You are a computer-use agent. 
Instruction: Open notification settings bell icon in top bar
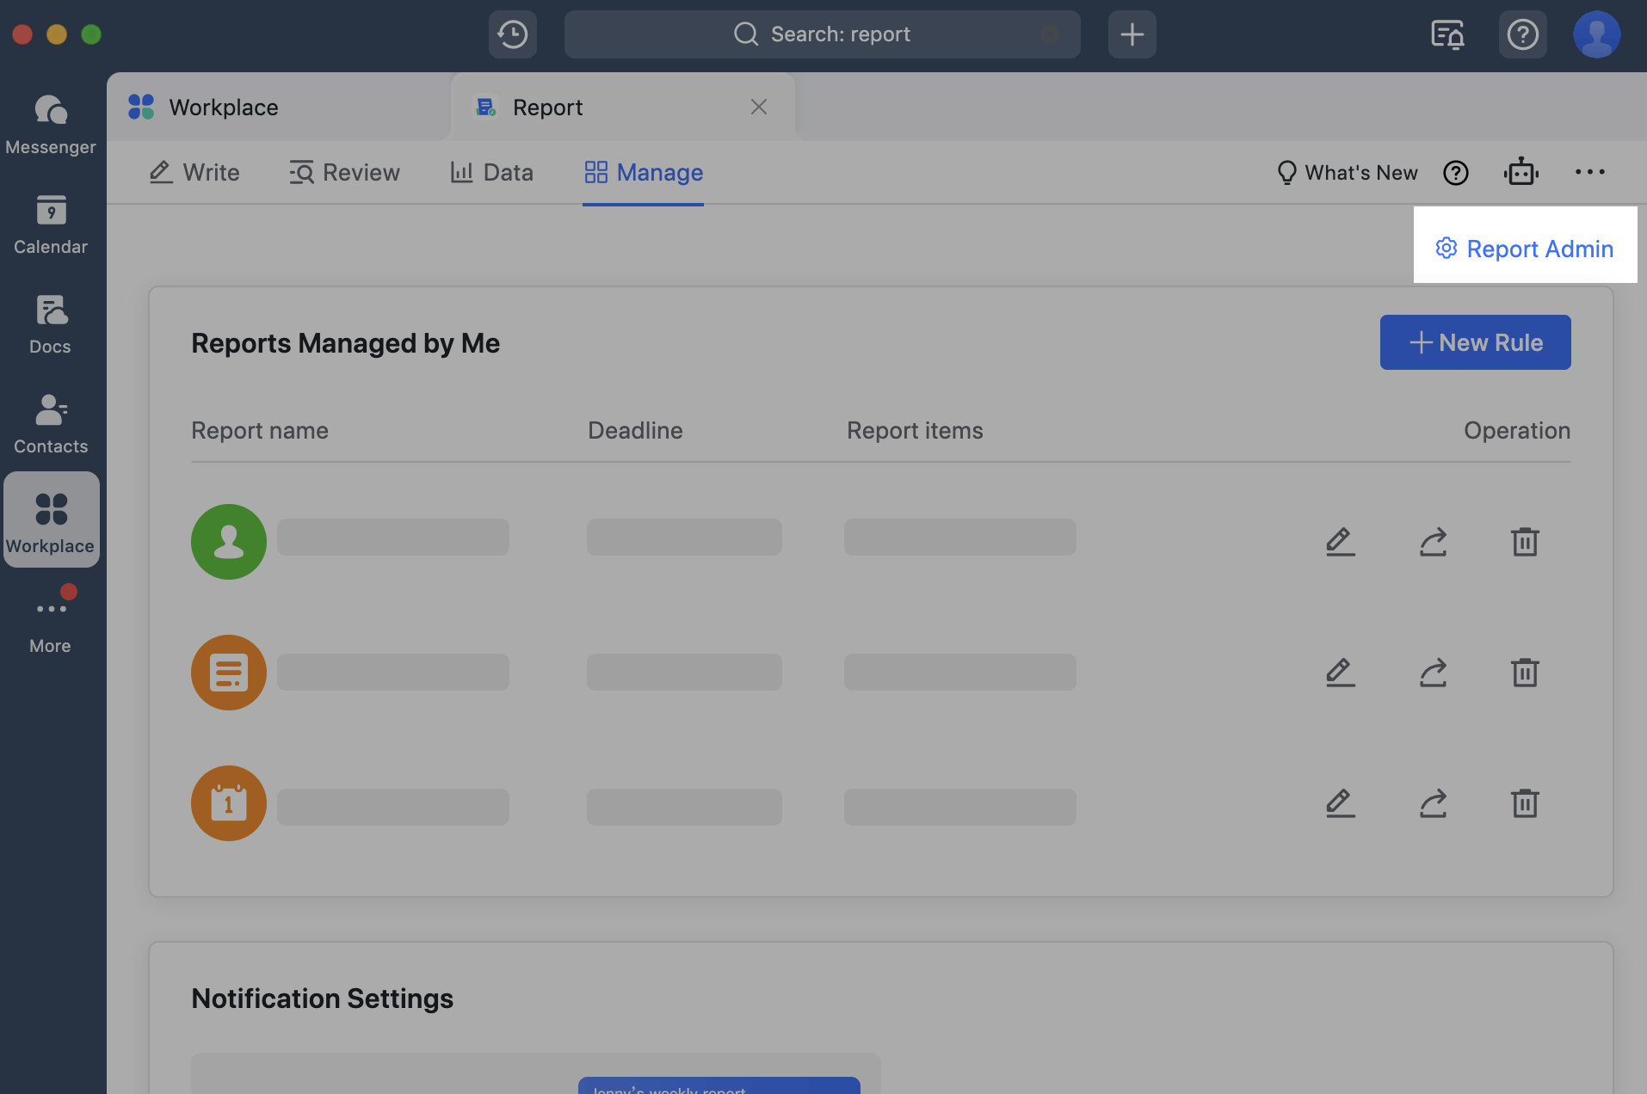pyautogui.click(x=1447, y=34)
